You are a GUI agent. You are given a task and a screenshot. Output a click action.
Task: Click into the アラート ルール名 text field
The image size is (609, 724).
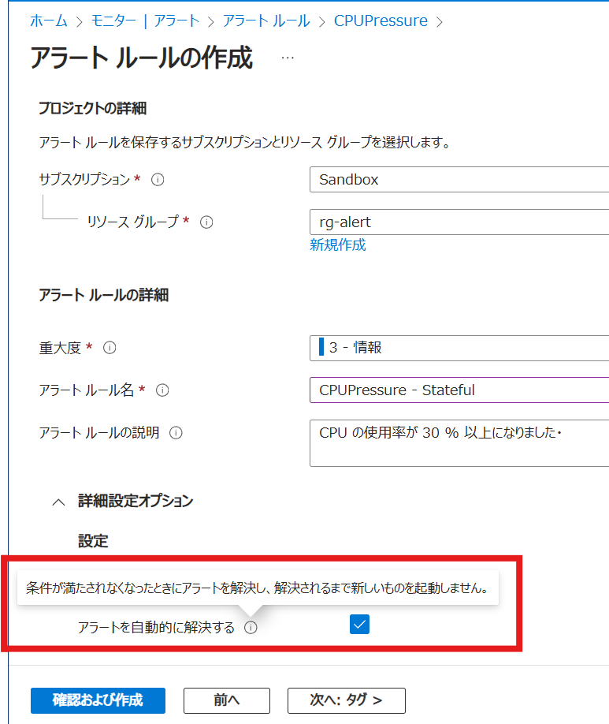point(459,390)
